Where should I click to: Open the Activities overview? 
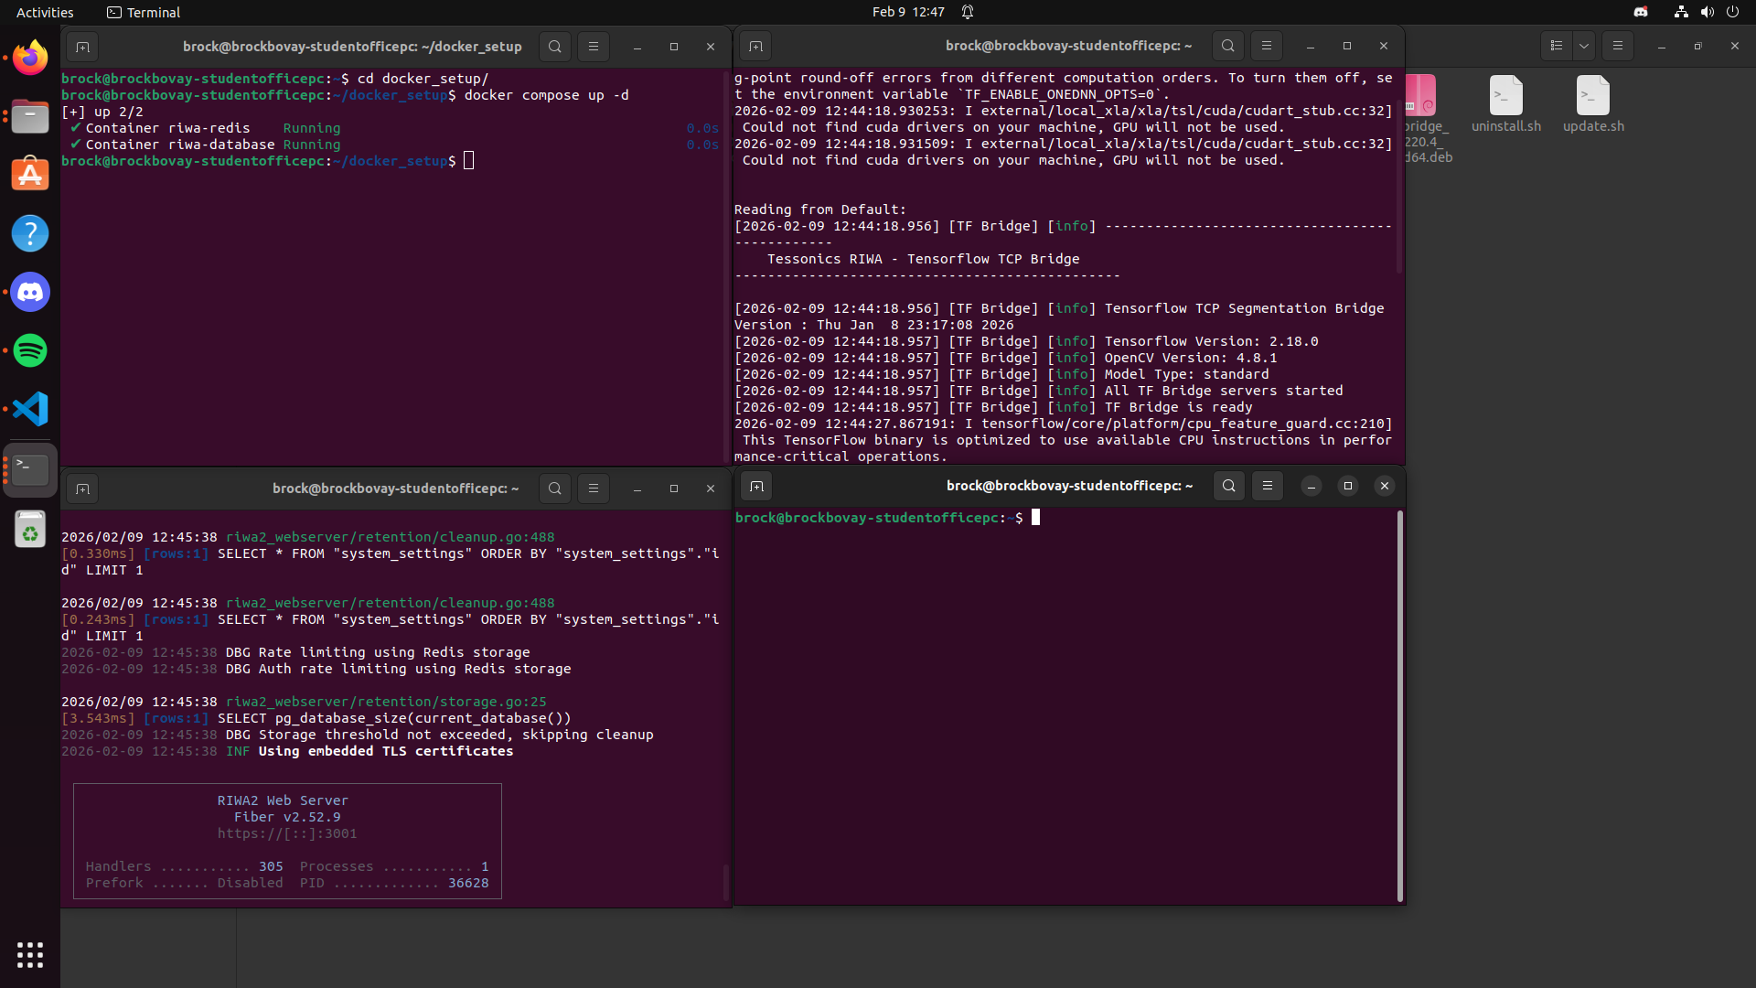point(45,12)
